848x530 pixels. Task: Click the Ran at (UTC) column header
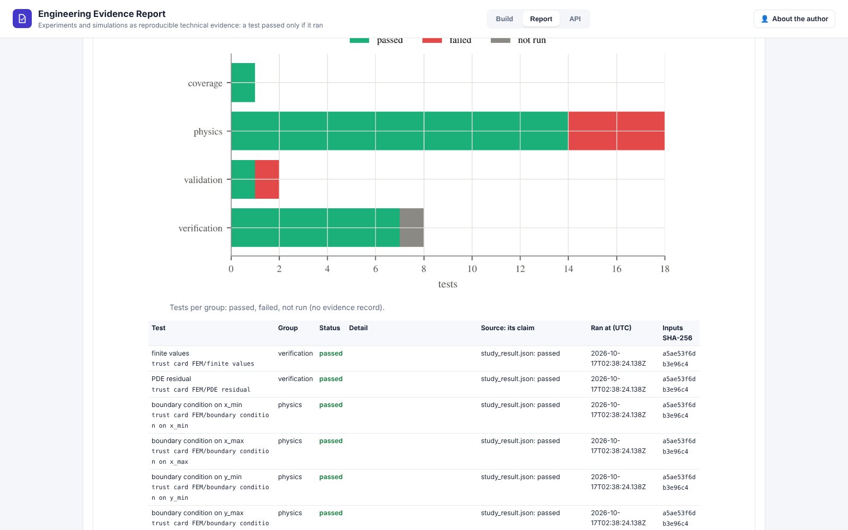point(611,328)
